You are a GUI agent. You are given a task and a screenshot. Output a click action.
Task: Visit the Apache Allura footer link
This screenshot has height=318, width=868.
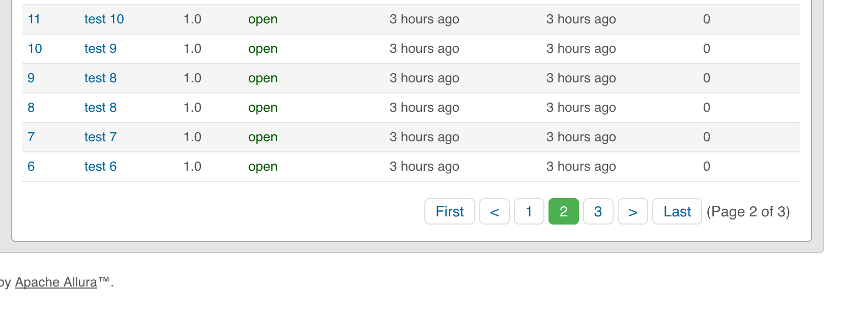tap(56, 282)
